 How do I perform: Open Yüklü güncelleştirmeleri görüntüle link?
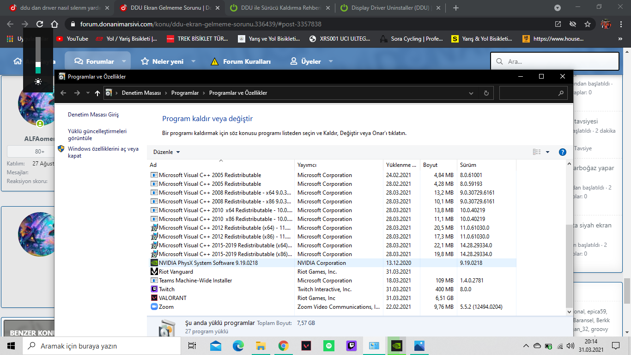tap(97, 135)
